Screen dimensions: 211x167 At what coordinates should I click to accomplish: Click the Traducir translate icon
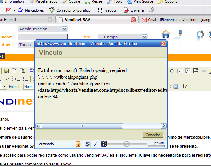point(100,10)
